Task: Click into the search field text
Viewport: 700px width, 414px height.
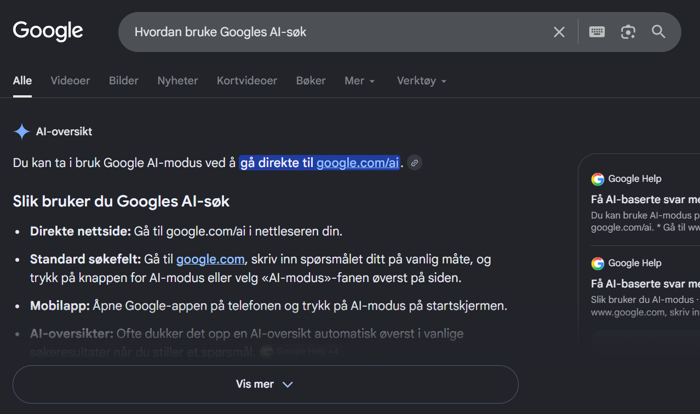Action: coord(220,32)
